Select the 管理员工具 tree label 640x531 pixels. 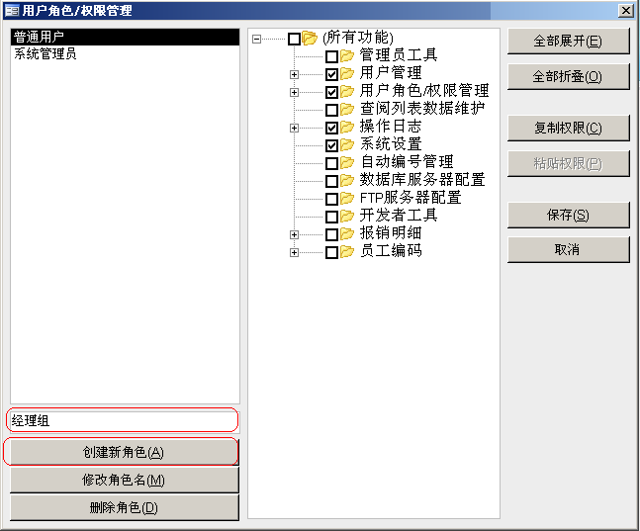tap(399, 54)
